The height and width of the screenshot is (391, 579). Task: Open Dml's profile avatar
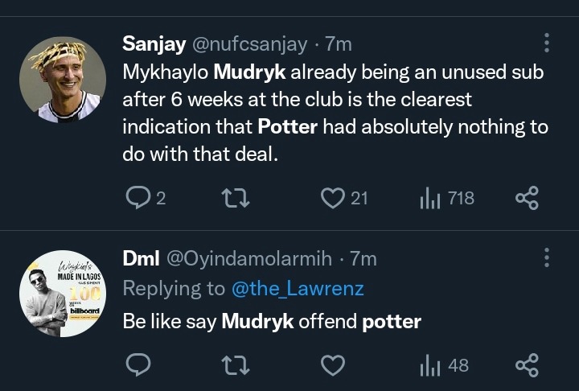pyautogui.click(x=63, y=294)
